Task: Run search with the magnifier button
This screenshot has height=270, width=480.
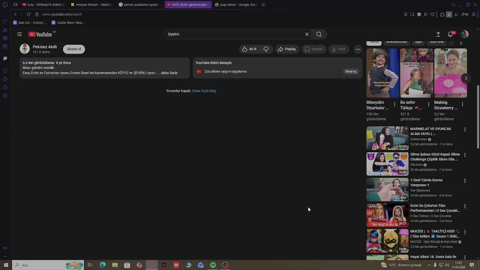Action: click(x=319, y=34)
